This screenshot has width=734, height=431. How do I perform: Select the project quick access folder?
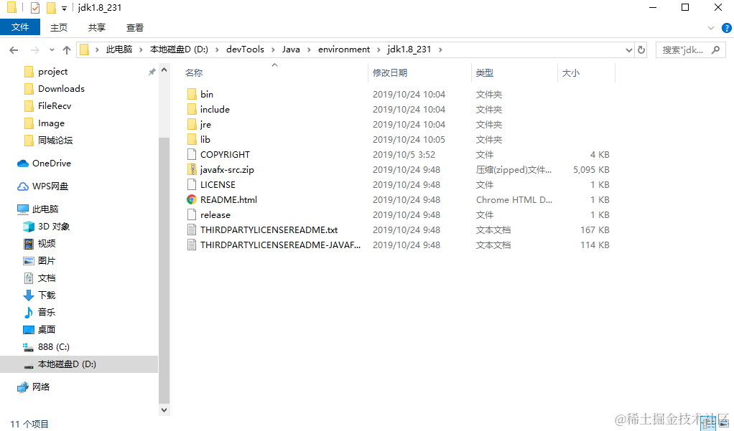click(53, 72)
